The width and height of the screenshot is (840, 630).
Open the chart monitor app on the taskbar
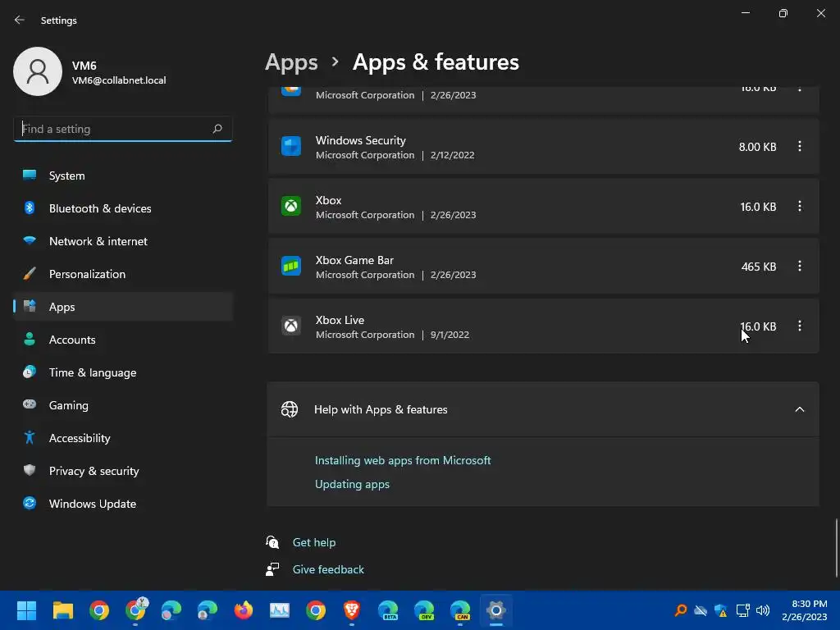pyautogui.click(x=279, y=610)
